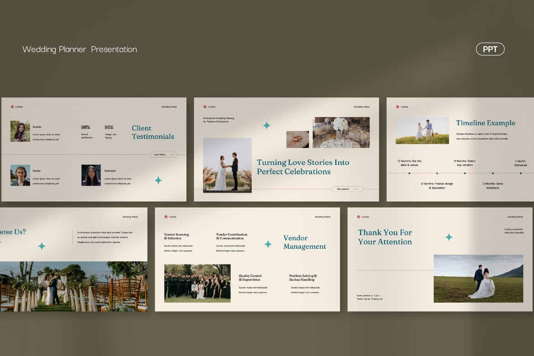Click the teal star above the rings photo
Viewport: 534px width, 356px height.
click(267, 126)
